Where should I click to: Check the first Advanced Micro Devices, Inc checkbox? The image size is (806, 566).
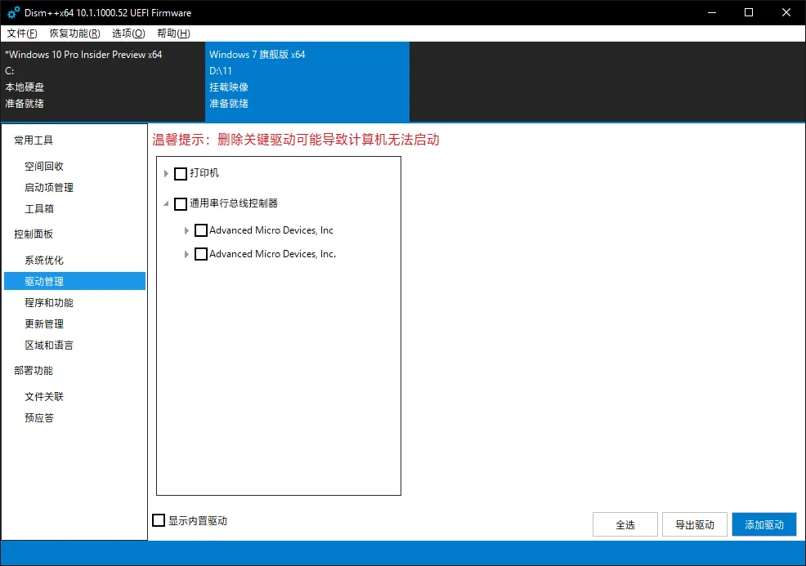click(x=201, y=230)
